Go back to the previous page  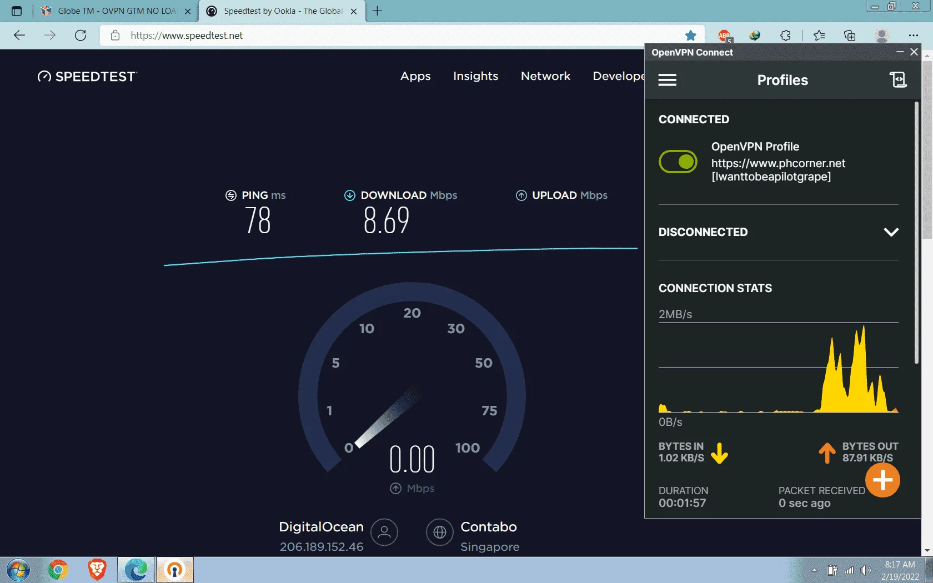[19, 36]
